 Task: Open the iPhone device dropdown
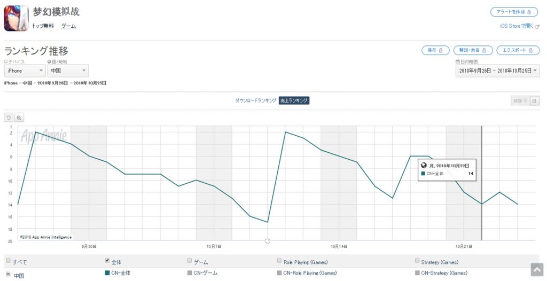coord(25,71)
